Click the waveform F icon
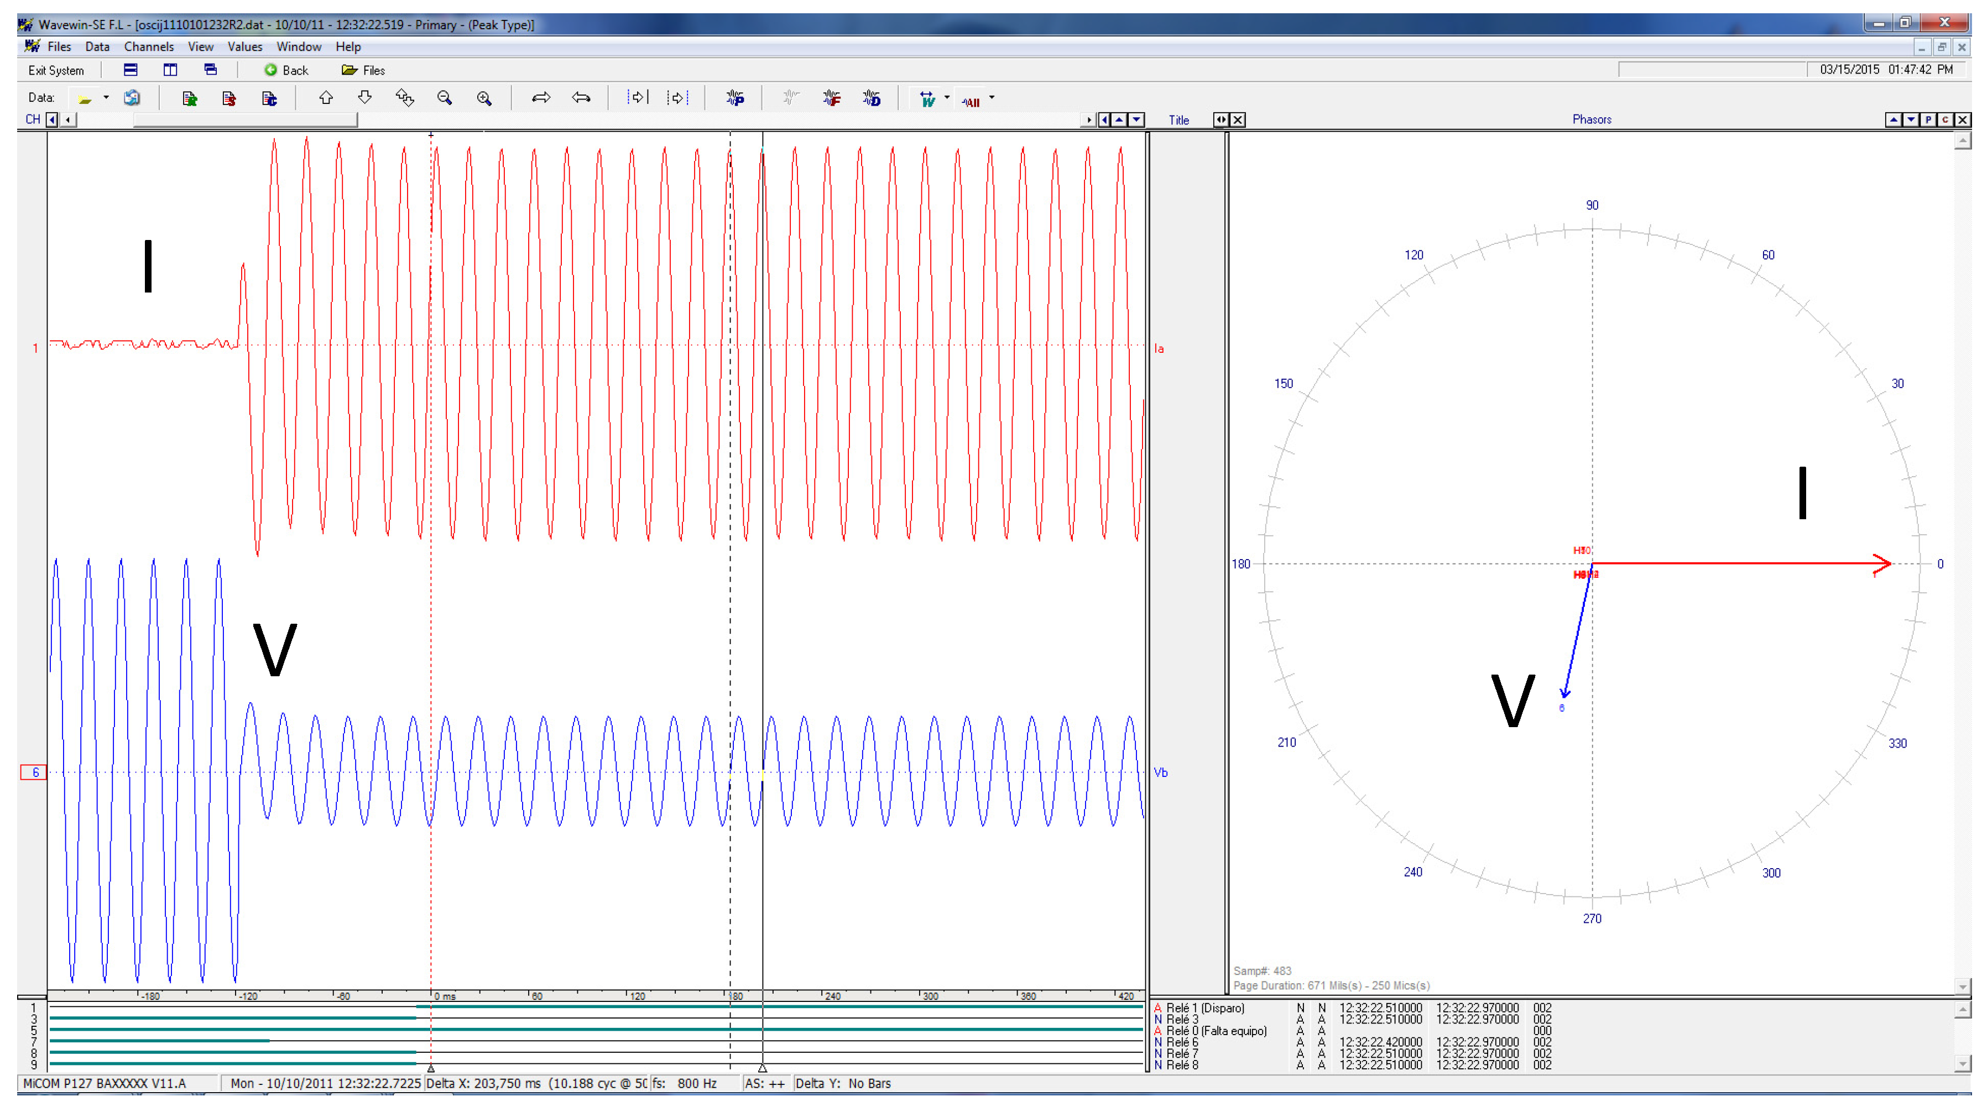 [831, 98]
